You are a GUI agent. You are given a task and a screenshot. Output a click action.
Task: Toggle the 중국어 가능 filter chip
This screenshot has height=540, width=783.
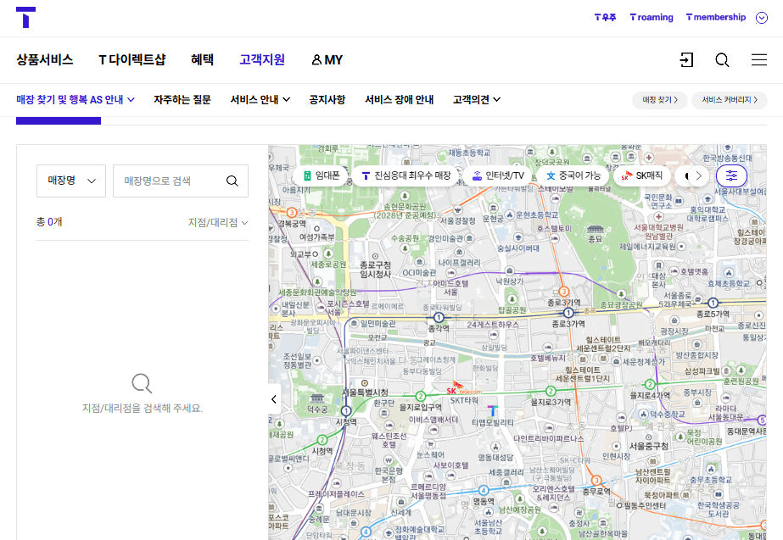[573, 175]
